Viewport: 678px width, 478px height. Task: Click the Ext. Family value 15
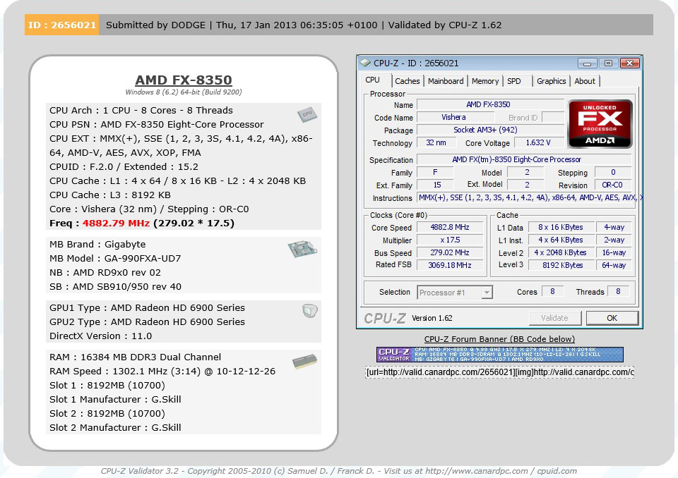[436, 185]
